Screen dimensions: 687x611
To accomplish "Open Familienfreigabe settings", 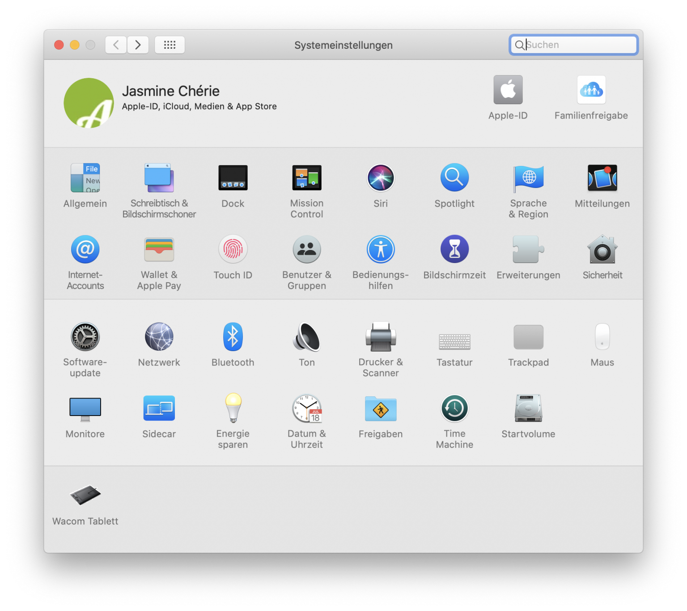I will [591, 90].
